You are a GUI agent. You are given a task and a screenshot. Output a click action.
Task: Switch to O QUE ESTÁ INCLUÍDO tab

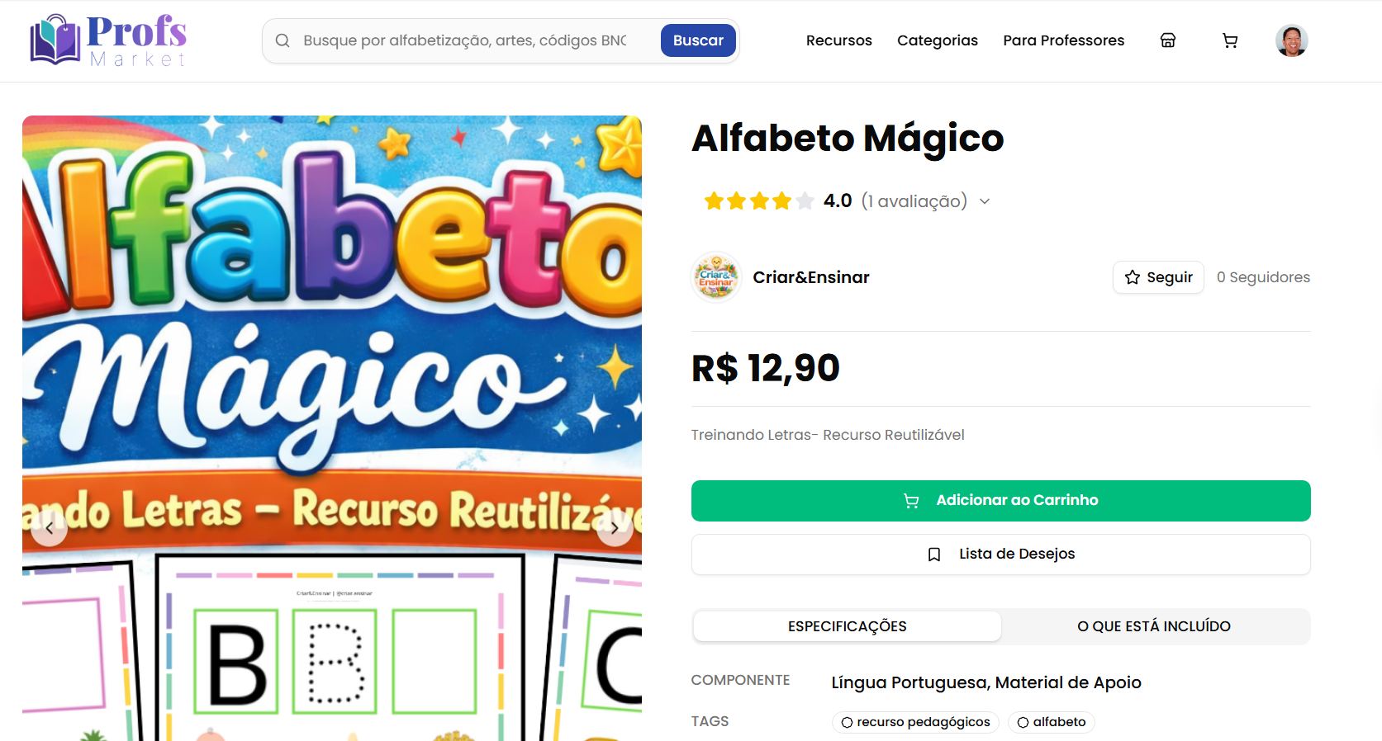1154,626
